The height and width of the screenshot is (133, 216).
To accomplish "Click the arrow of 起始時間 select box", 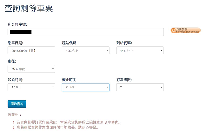I will (53, 87).
